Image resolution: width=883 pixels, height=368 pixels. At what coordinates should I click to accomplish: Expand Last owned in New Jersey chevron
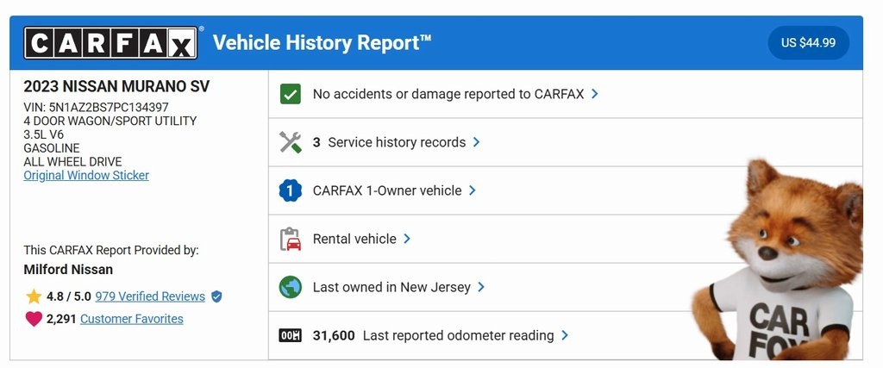click(481, 287)
